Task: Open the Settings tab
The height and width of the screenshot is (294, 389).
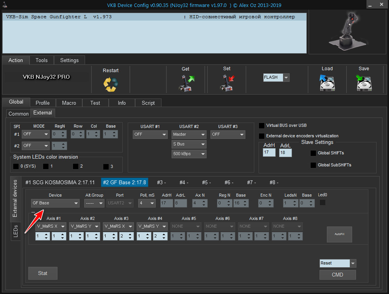Action: click(x=69, y=60)
